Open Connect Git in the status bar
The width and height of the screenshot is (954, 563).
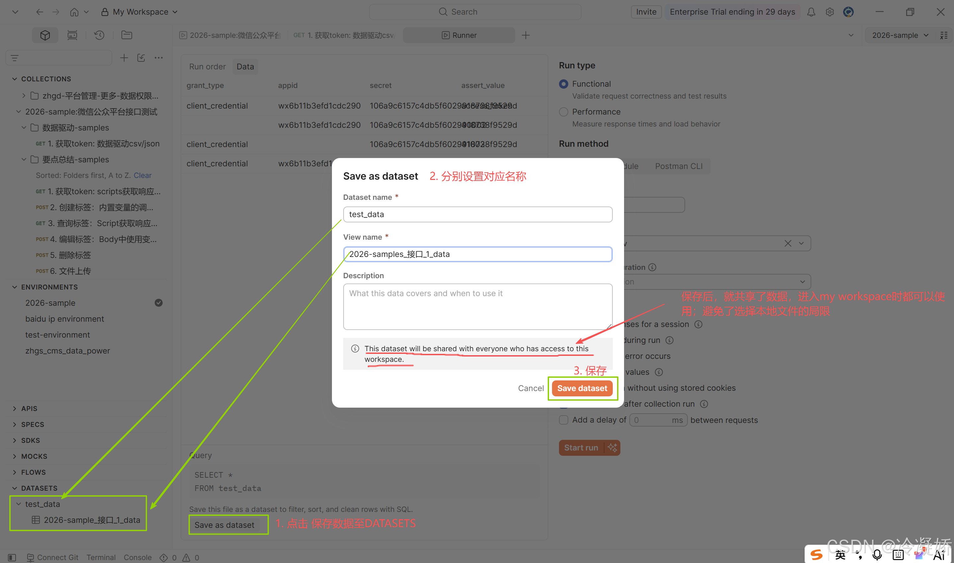pyautogui.click(x=53, y=557)
